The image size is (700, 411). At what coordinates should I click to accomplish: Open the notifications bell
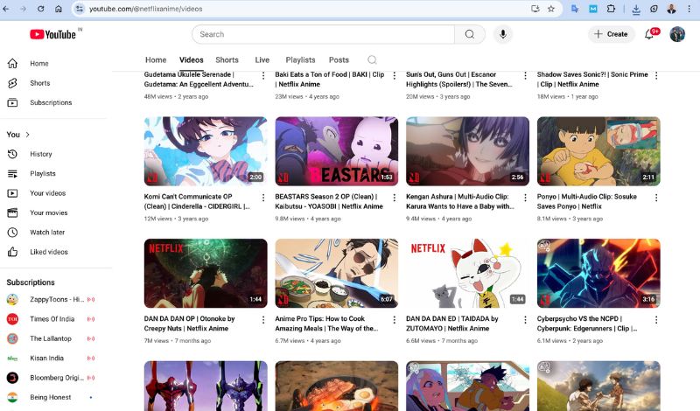[649, 34]
